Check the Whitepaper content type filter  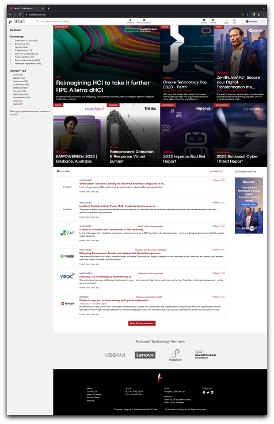click(11, 88)
